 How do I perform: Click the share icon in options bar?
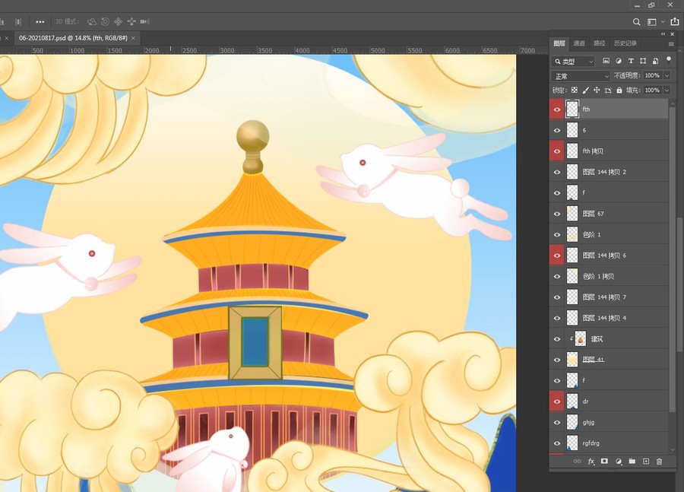click(675, 21)
